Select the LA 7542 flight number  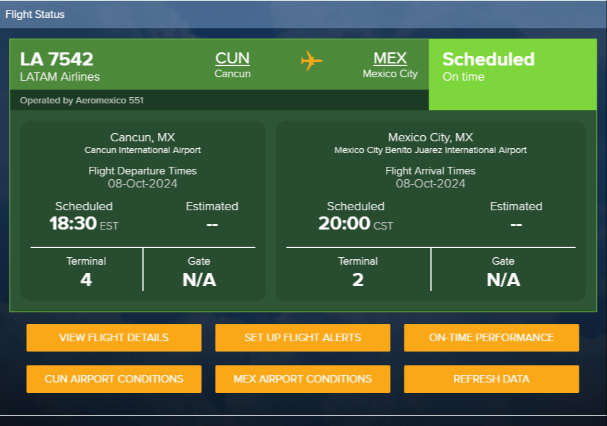56,59
